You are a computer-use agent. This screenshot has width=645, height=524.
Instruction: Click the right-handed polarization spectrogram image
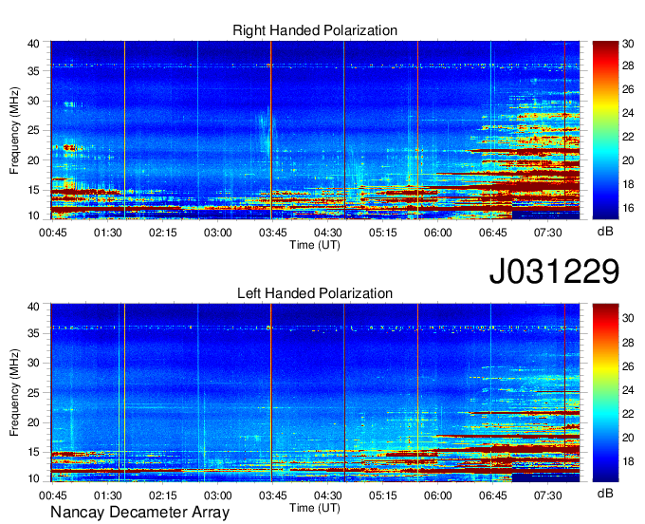click(315, 130)
